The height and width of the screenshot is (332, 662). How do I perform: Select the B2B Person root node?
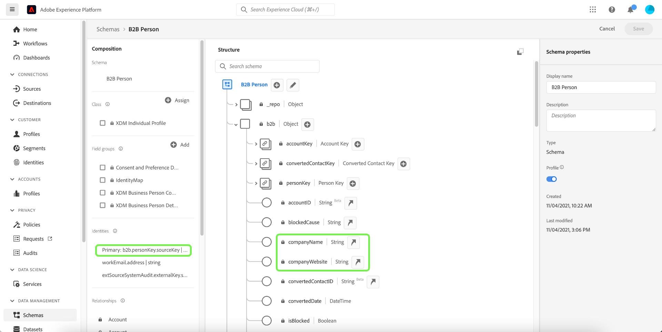pos(254,85)
